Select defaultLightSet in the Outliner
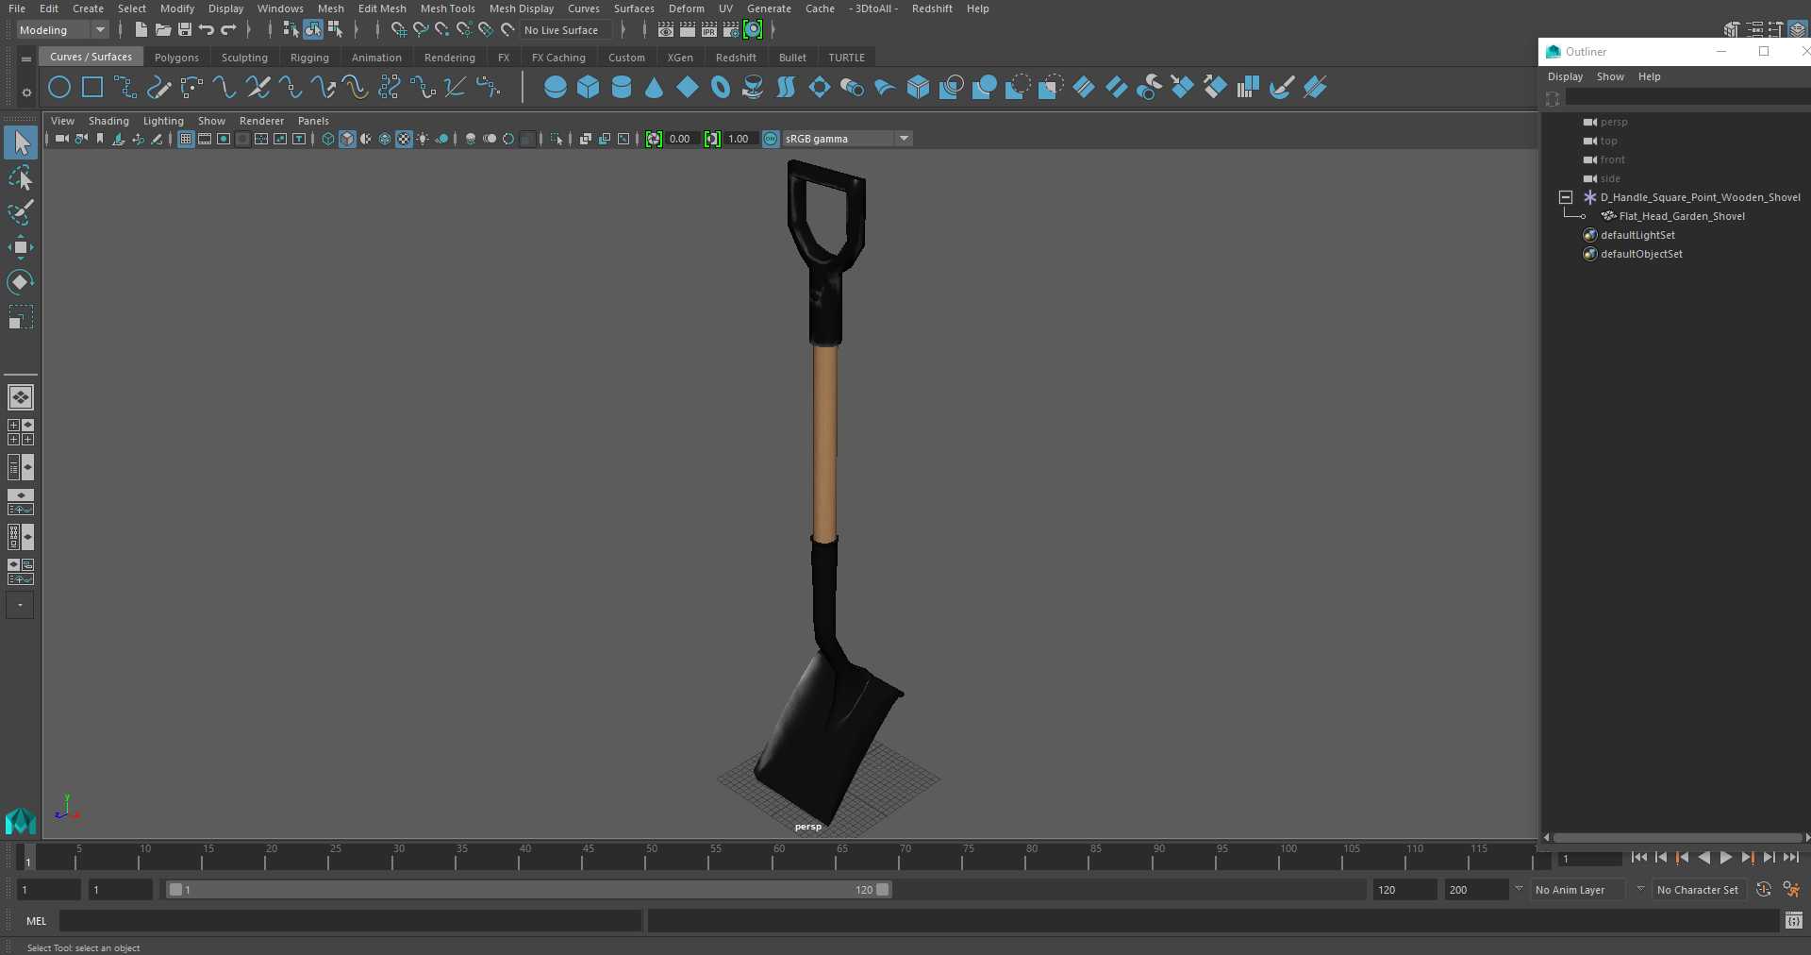The height and width of the screenshot is (955, 1811). tap(1637, 235)
